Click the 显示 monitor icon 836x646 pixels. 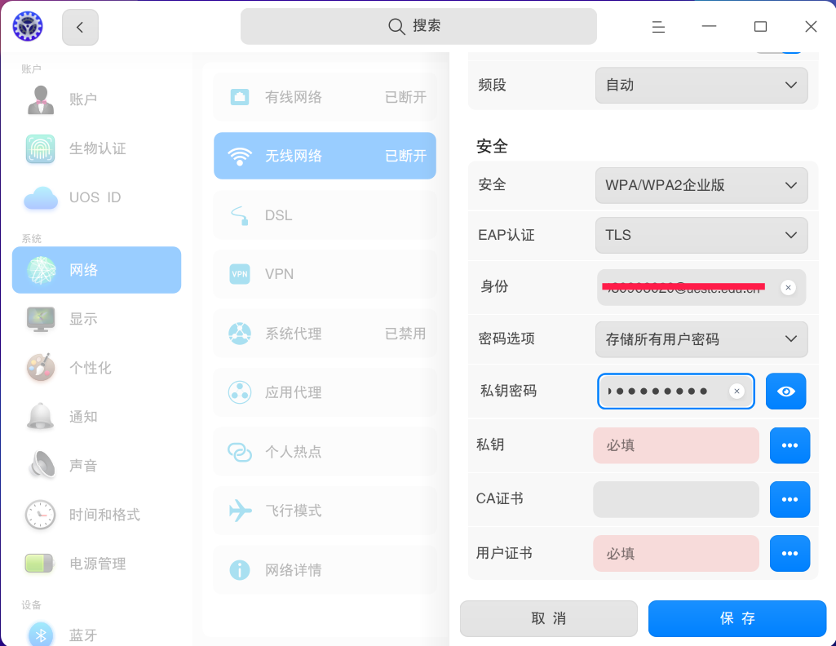(41, 319)
